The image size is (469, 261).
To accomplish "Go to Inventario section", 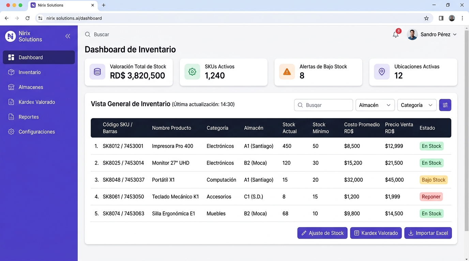I will pos(39,72).
